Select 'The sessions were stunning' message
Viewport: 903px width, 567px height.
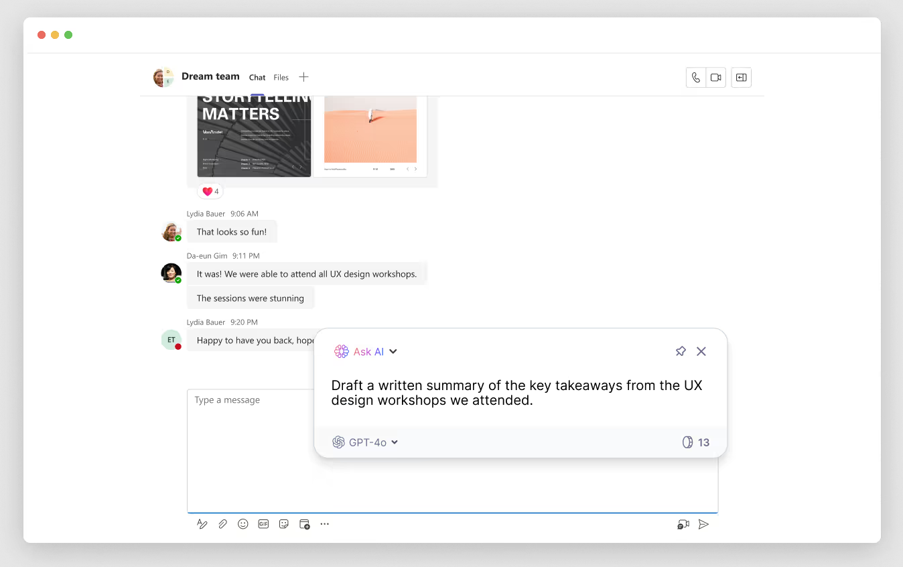click(x=251, y=298)
